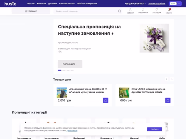Accept cookies with Прийняти button
This screenshot has width=186, height=139.
[155, 129]
